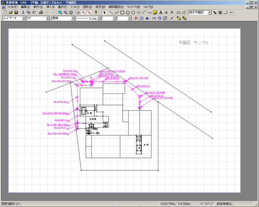The image size is (259, 207).
Task: Open the 挿入(I) menu
Action: [51, 7]
